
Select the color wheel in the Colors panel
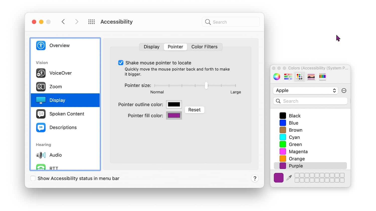click(x=276, y=77)
